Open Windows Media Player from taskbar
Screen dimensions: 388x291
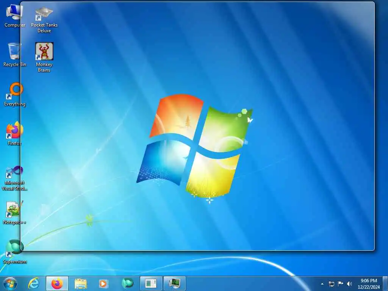[103, 283]
